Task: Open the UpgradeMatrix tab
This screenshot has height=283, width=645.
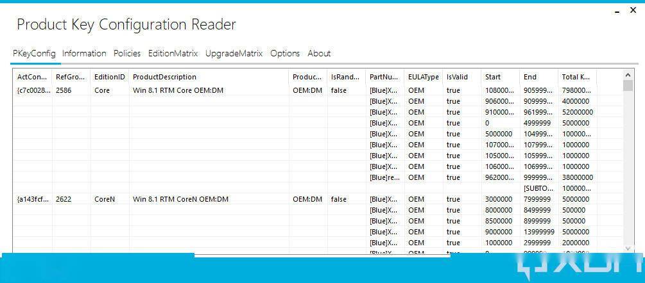Action: [234, 54]
